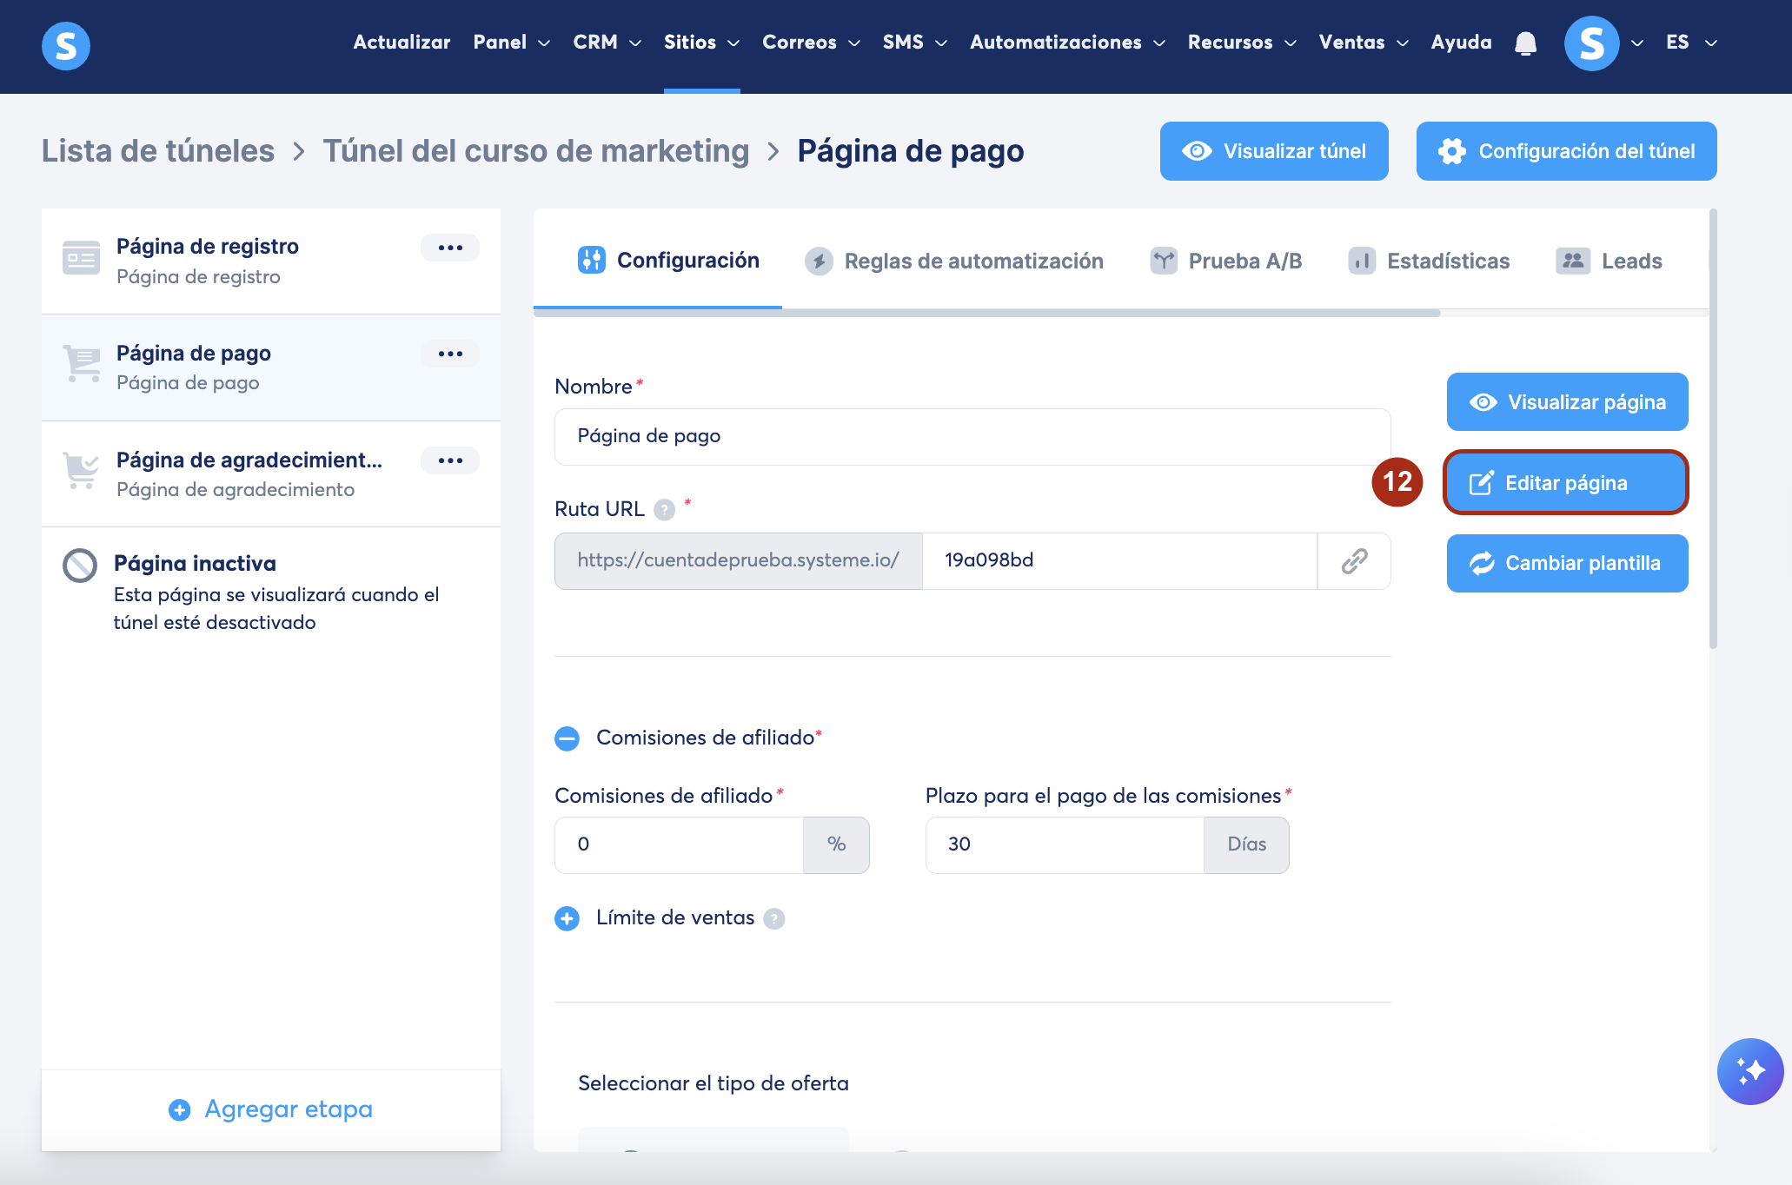The height and width of the screenshot is (1185, 1792).
Task: Open options menu for Página de registro
Action: 450,248
